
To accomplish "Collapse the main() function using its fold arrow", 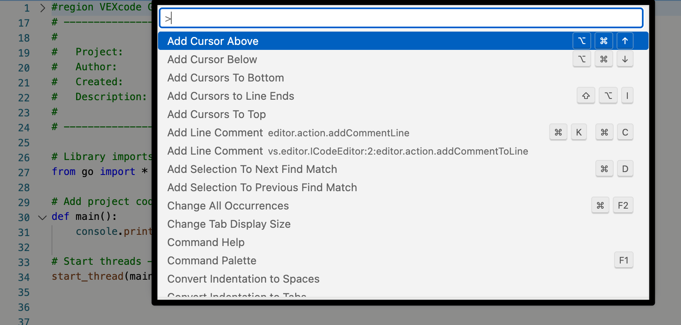I will 42,217.
